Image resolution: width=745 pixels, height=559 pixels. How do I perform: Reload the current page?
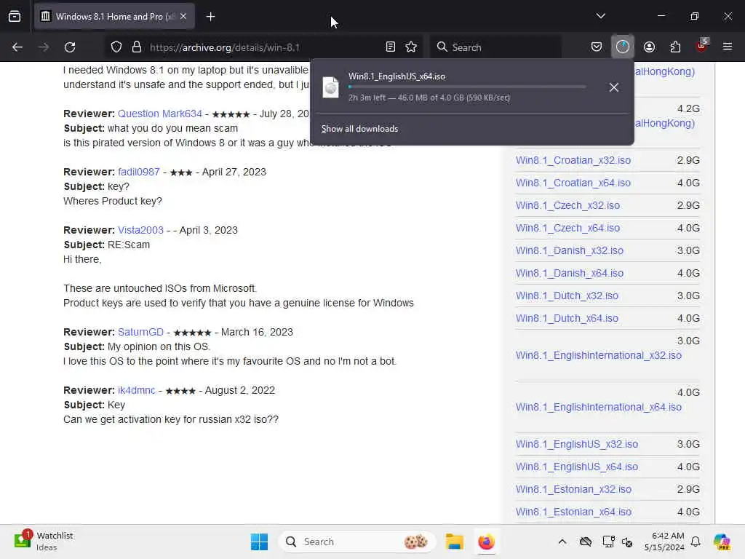(x=70, y=47)
